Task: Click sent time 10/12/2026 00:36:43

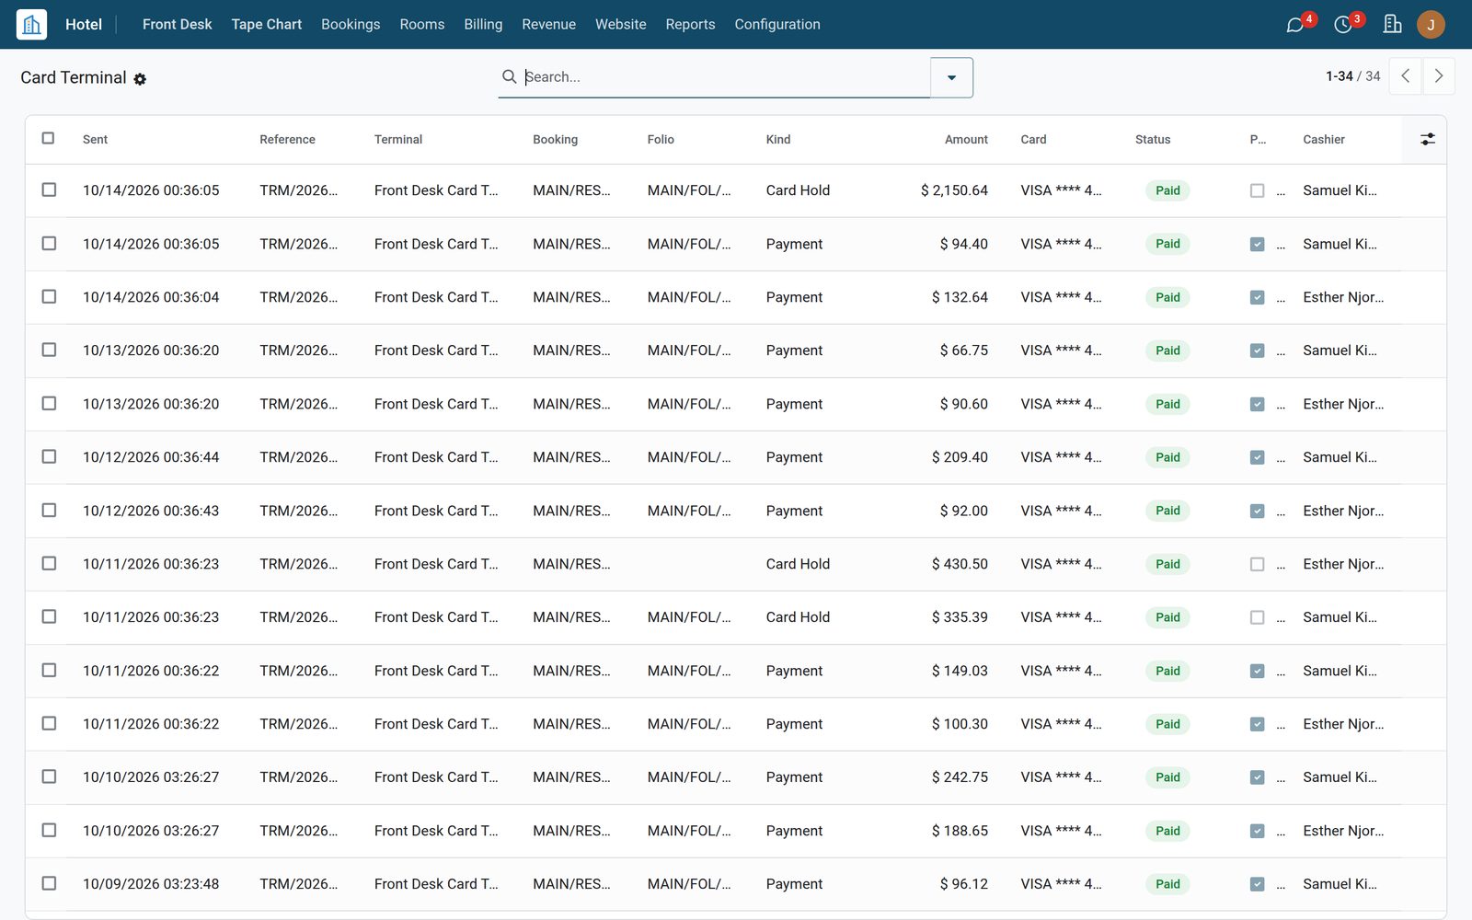Action: [x=151, y=511]
